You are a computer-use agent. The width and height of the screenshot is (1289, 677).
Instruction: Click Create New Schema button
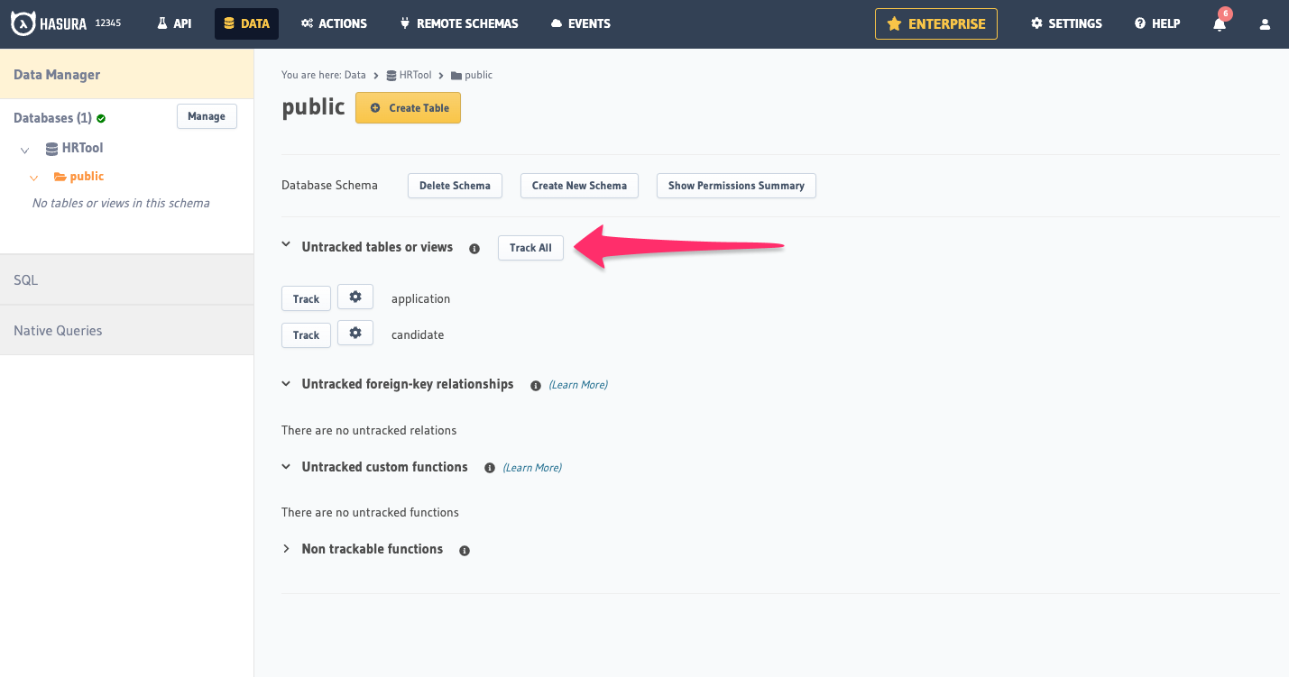coord(579,186)
